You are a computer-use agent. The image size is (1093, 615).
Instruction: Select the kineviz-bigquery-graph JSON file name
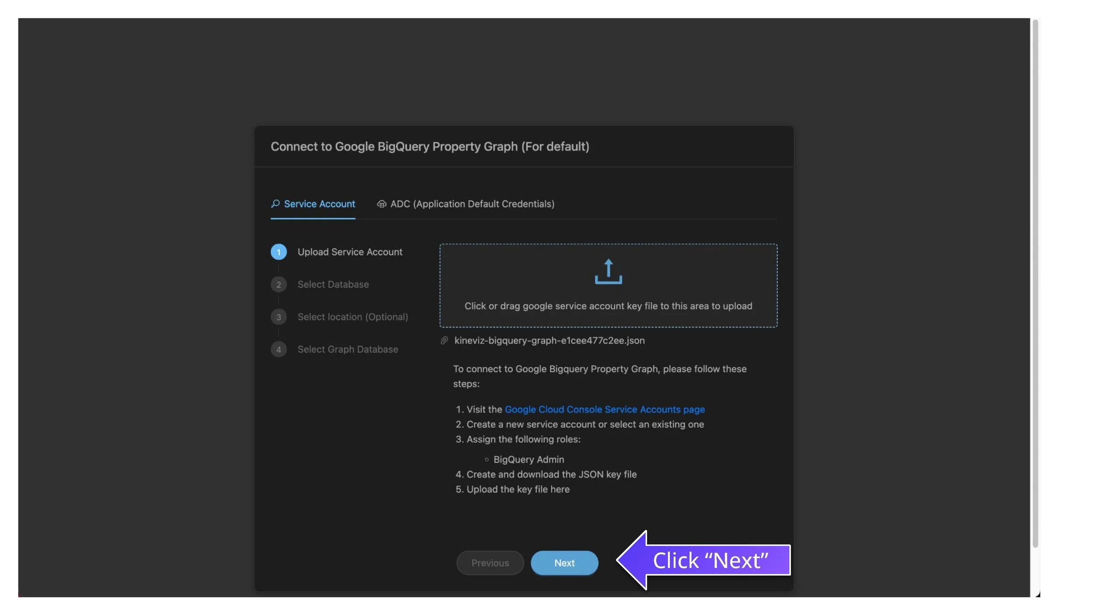pos(549,340)
